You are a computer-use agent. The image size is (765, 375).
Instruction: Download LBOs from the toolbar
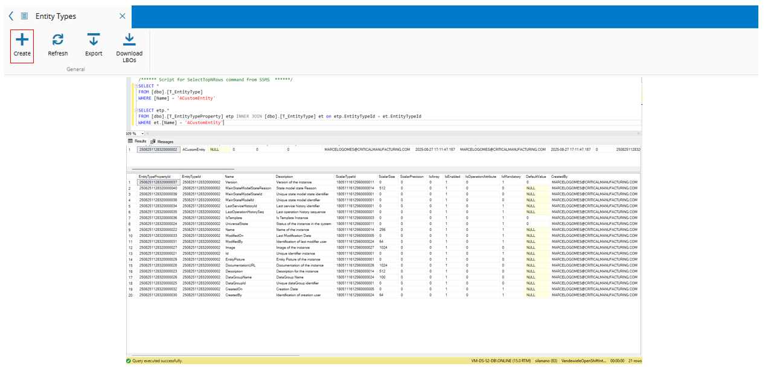click(x=129, y=48)
